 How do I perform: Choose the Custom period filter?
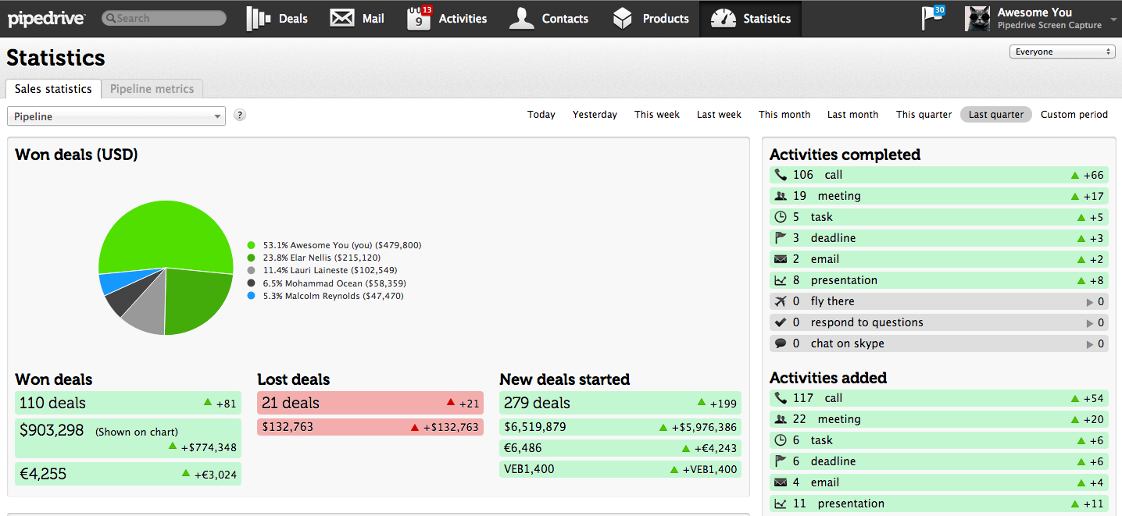[x=1074, y=115]
